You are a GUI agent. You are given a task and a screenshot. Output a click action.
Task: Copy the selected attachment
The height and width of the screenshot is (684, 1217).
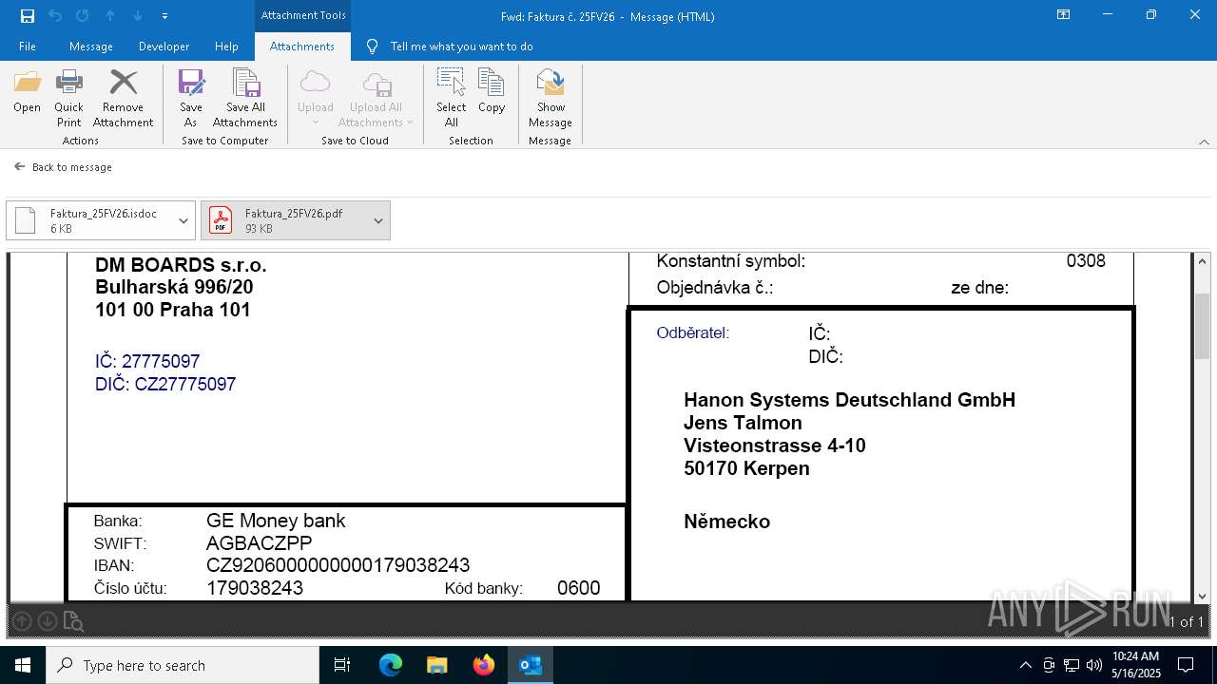492,92
